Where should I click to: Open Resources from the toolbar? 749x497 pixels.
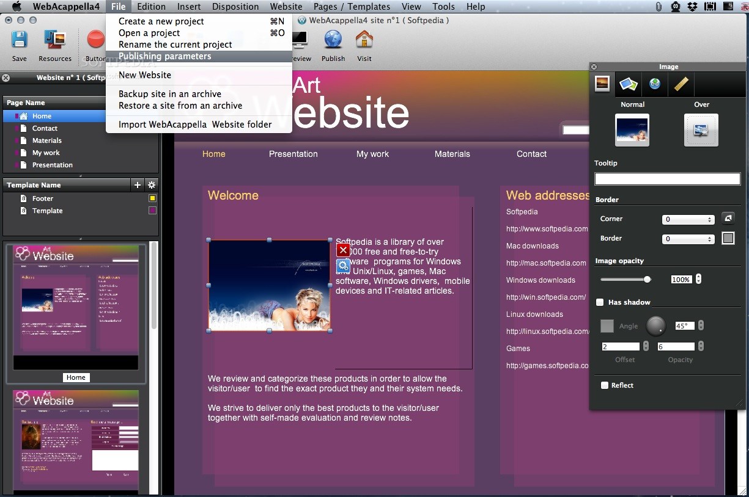(54, 40)
